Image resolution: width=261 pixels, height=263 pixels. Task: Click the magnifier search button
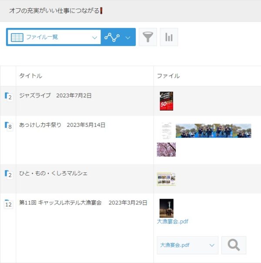tap(234, 245)
